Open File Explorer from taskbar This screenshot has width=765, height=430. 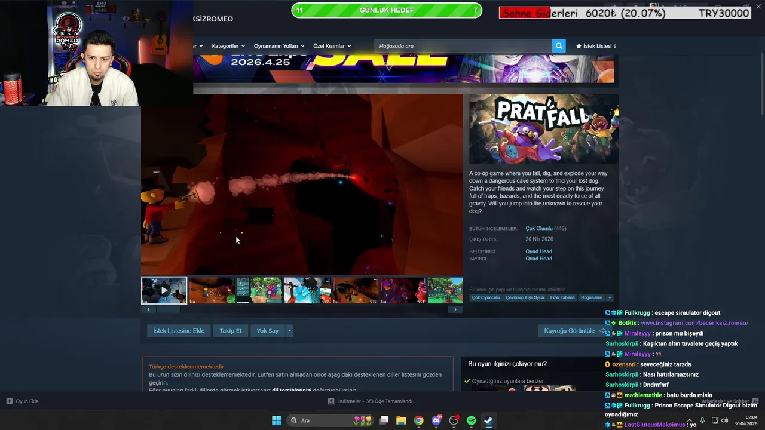401,420
